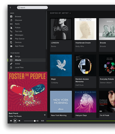This screenshot has width=115, height=134.
Task: Click the Halcyon Days album title
Action: coord(81,116)
